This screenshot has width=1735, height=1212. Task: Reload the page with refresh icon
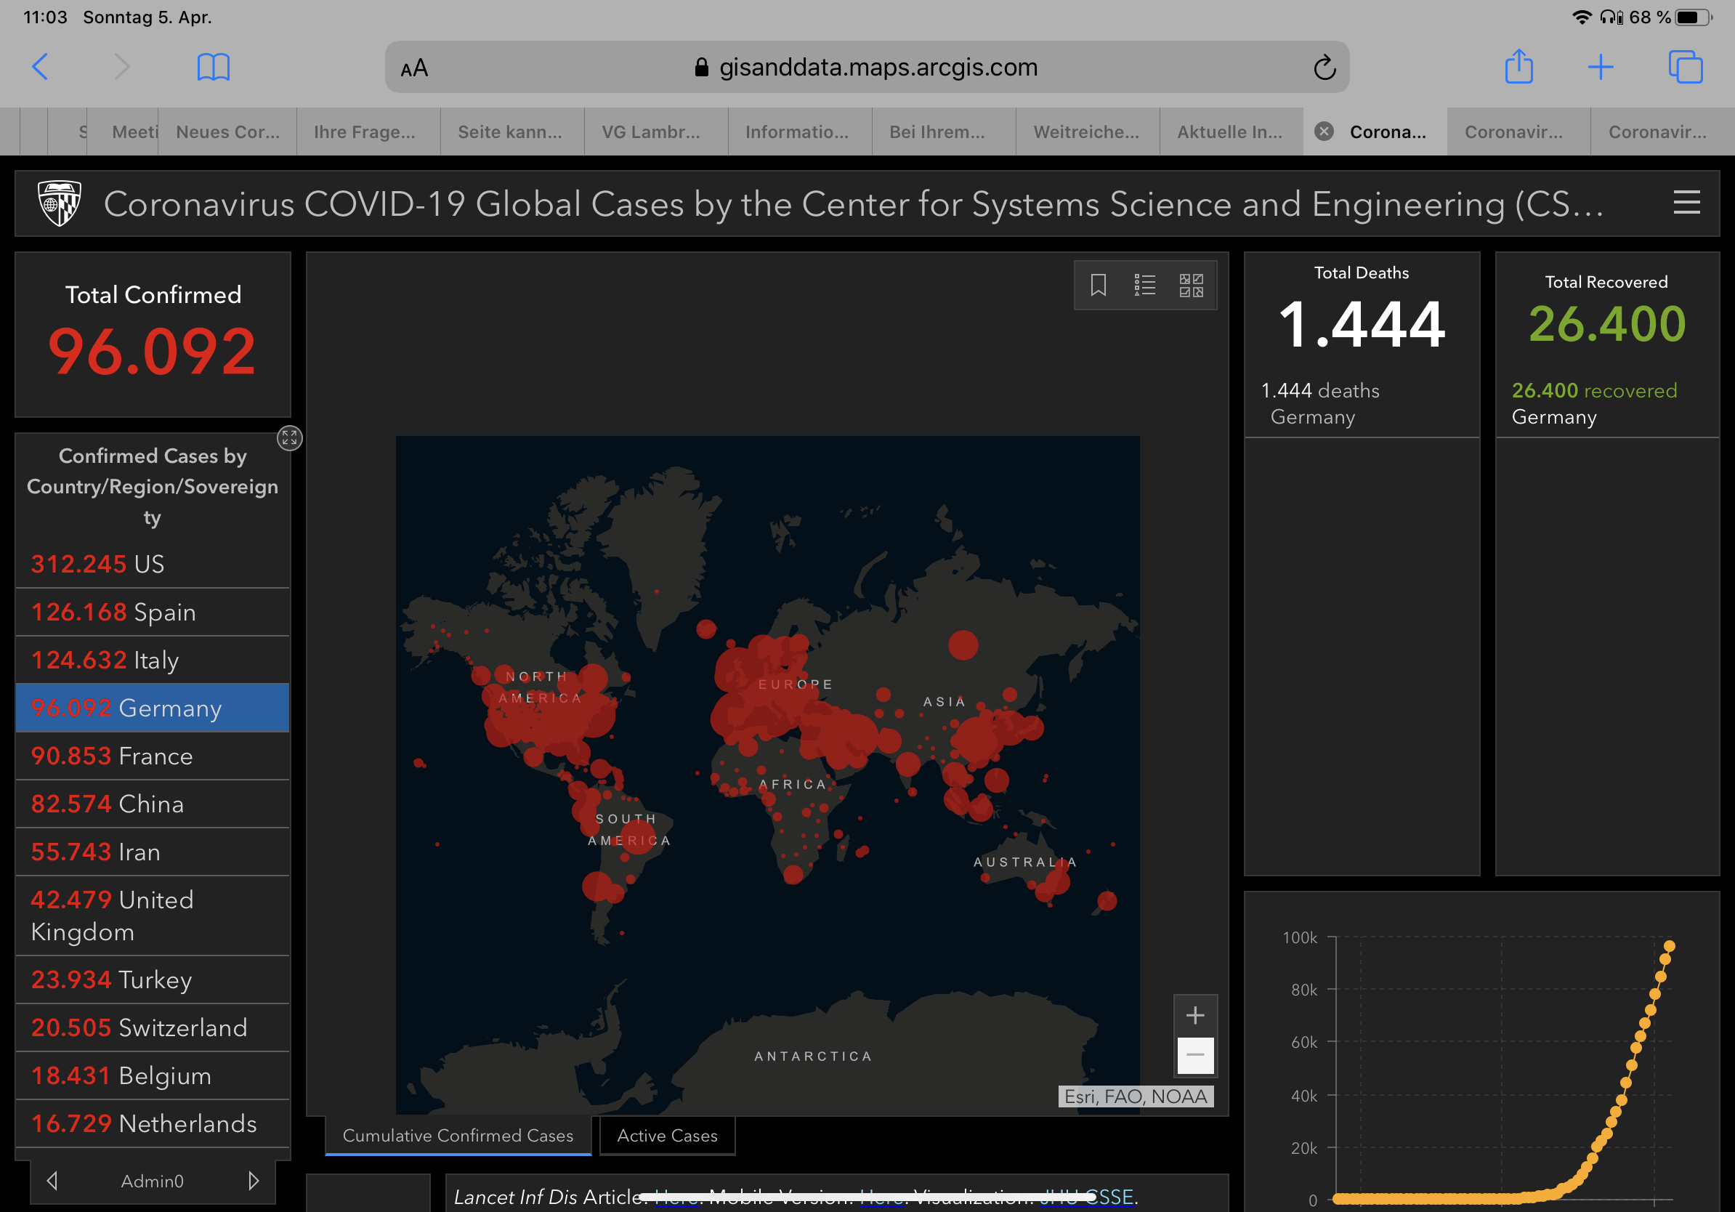pyautogui.click(x=1324, y=68)
